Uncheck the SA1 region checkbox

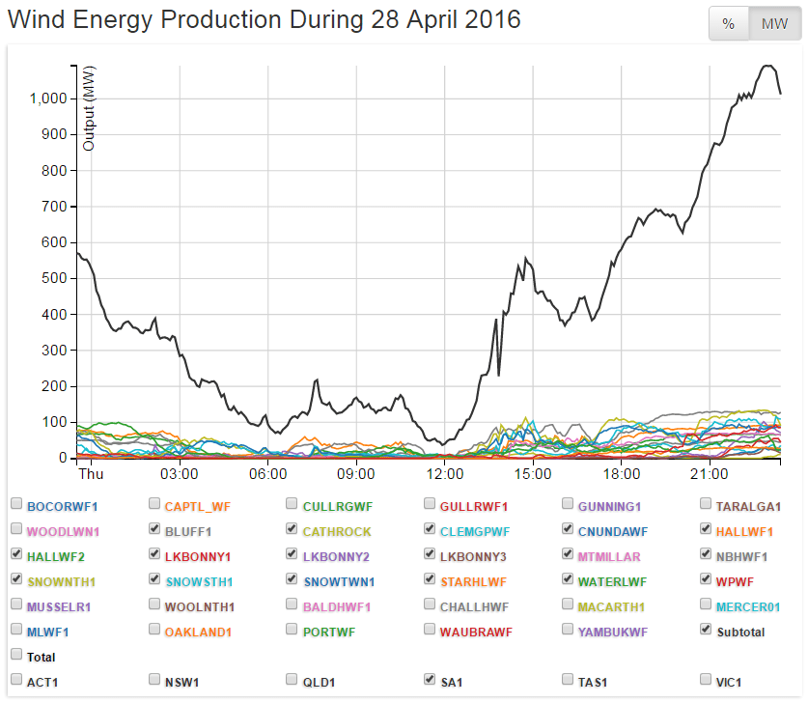point(431,680)
